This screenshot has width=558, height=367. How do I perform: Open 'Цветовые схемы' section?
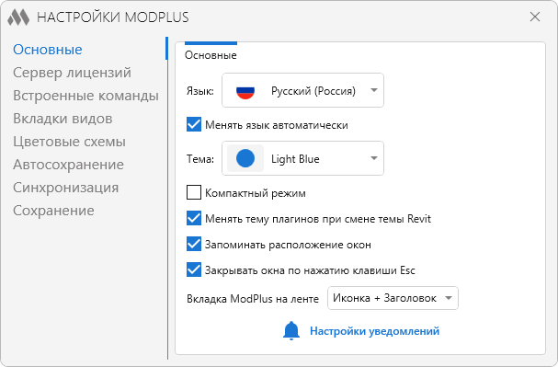pos(69,142)
